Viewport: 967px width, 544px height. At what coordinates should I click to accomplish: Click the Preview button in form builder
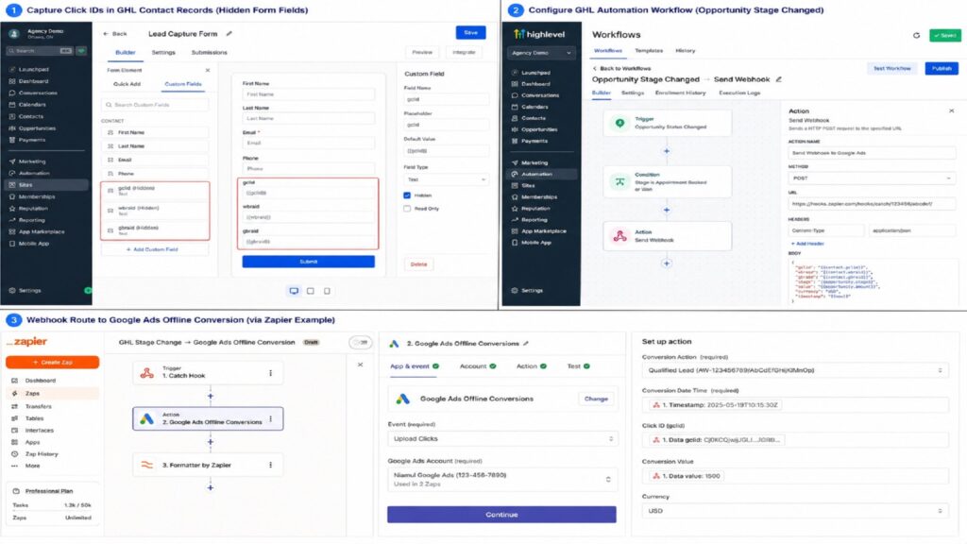point(422,53)
